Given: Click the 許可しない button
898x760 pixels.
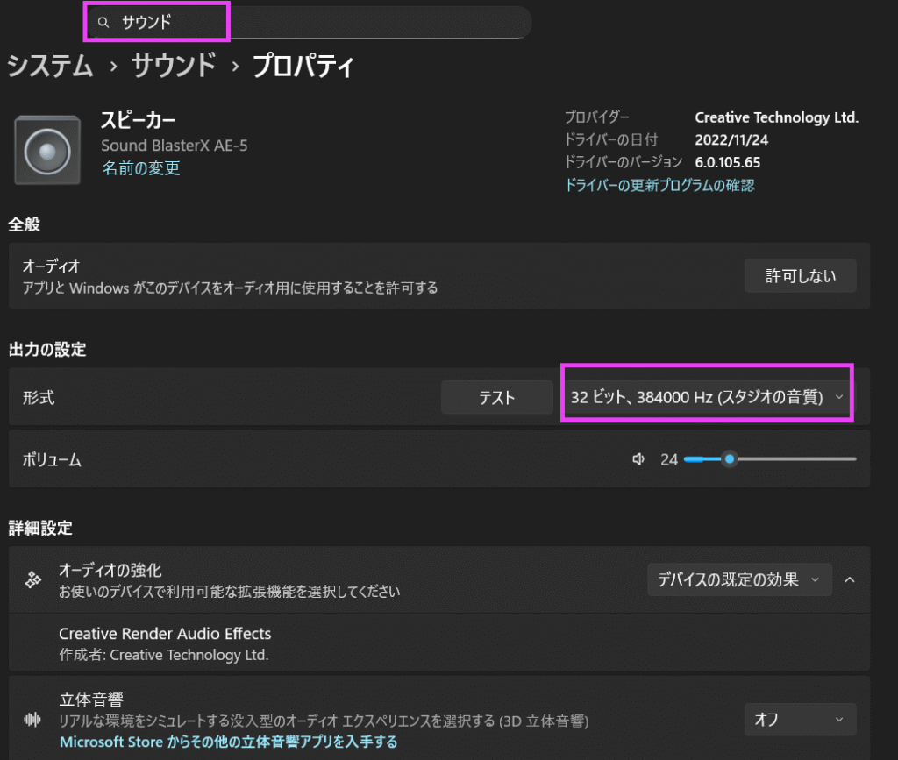Looking at the screenshot, I should pyautogui.click(x=800, y=276).
